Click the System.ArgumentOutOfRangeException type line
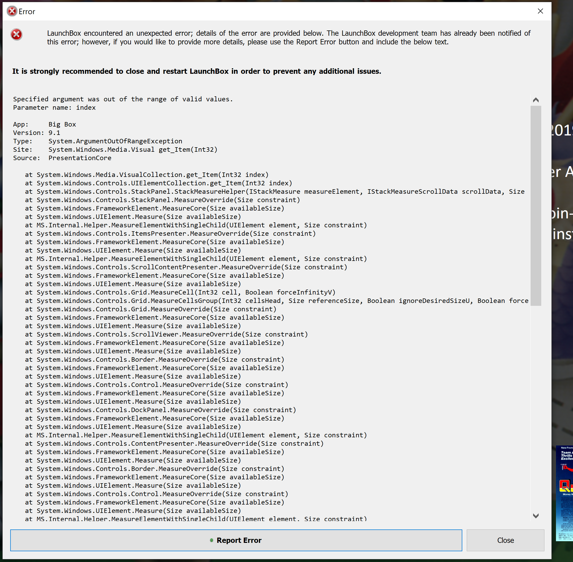573x562 pixels. pyautogui.click(x=98, y=141)
